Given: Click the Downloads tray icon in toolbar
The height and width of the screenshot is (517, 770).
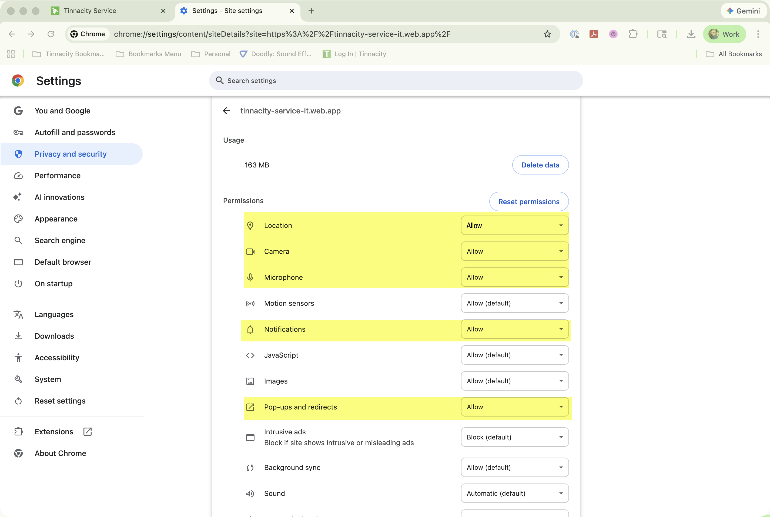Looking at the screenshot, I should point(691,34).
